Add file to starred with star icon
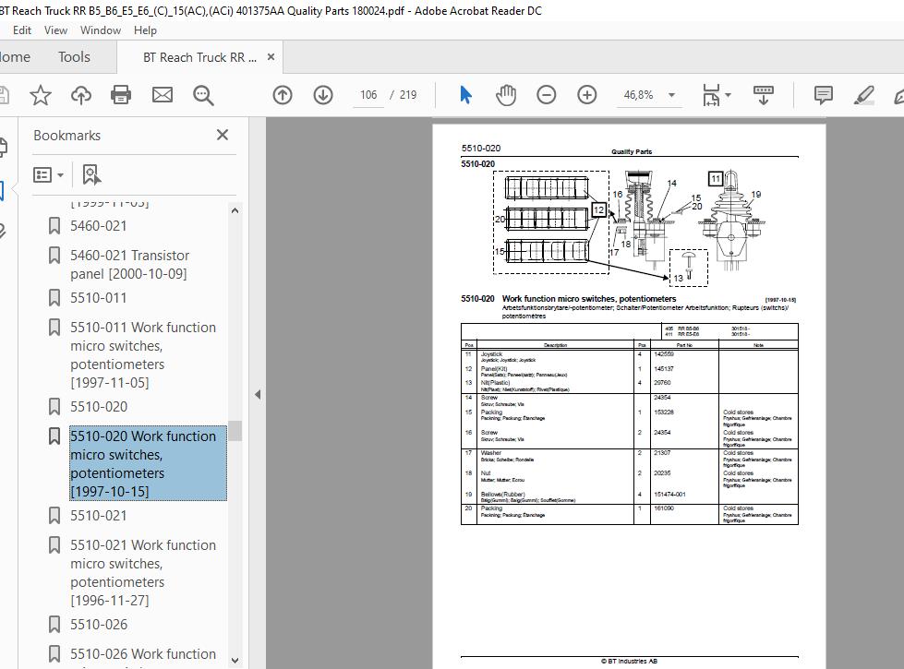904x669 pixels. [41, 95]
